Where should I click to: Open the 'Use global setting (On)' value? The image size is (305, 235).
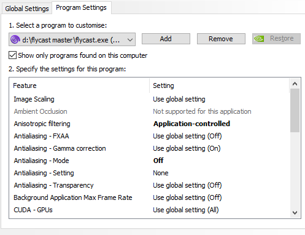coord(187,148)
